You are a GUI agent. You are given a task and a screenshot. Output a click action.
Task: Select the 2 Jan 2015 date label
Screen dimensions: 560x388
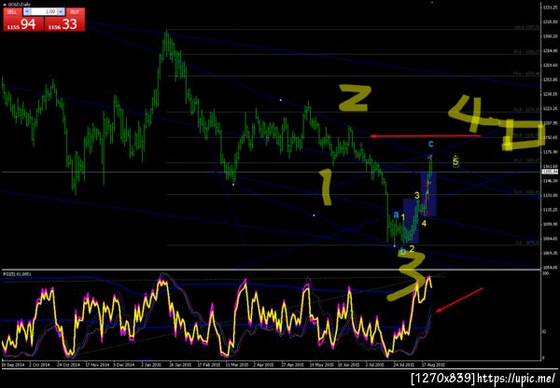(151, 365)
